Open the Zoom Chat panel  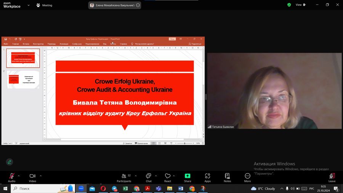click(149, 177)
